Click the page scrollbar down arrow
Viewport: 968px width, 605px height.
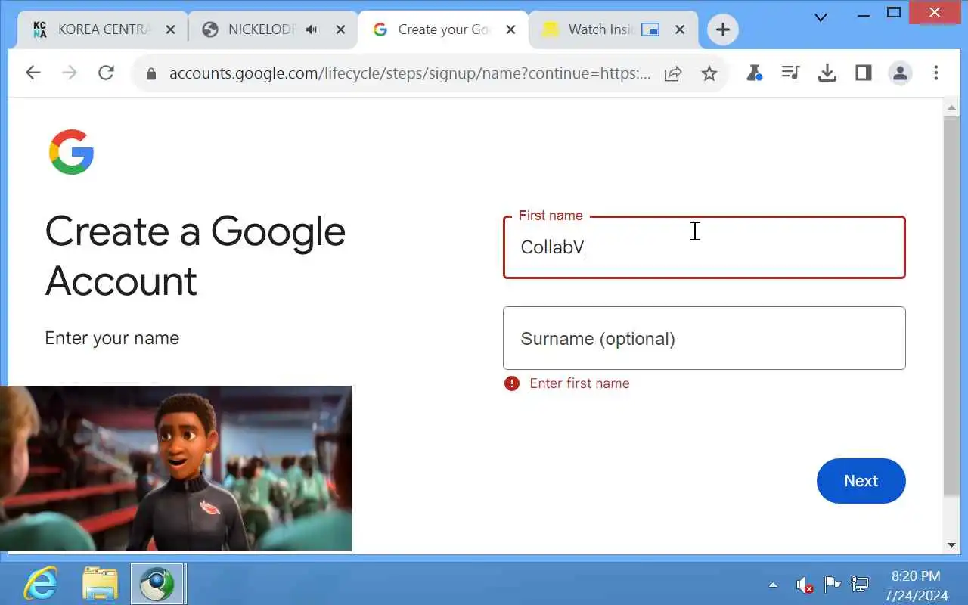point(951,544)
